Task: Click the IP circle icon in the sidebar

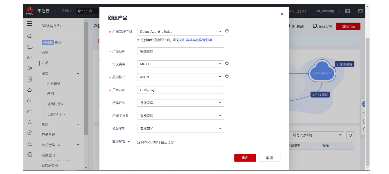Action: point(30,133)
